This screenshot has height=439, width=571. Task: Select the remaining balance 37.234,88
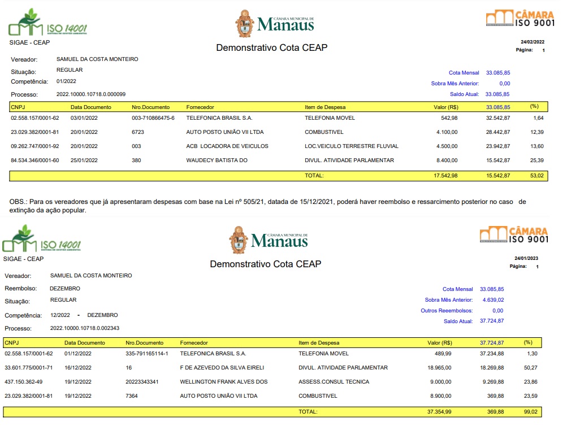(492, 354)
